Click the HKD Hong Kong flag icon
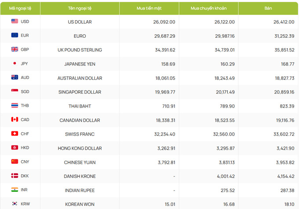The width and height of the screenshot is (299, 209). 15,148
